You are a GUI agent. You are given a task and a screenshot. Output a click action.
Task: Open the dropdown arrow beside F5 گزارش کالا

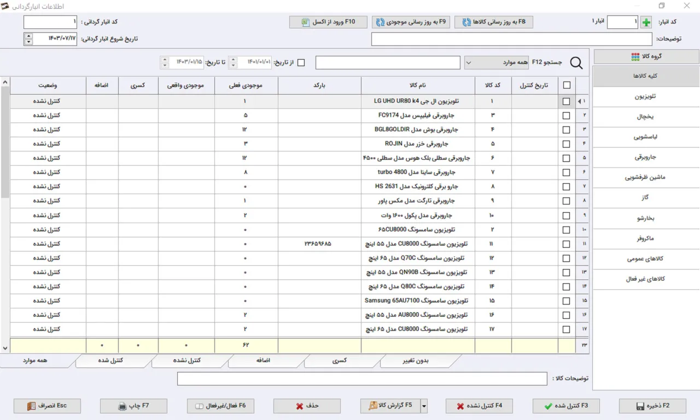click(x=424, y=406)
